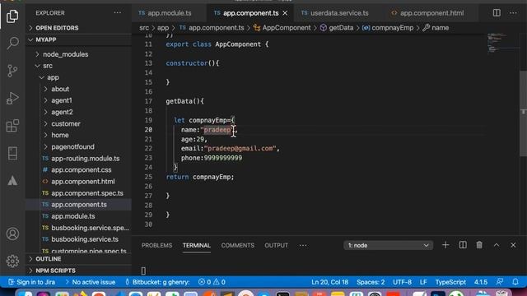Open the Run and Debug view
The width and height of the screenshot is (527, 296).
(x=12, y=98)
